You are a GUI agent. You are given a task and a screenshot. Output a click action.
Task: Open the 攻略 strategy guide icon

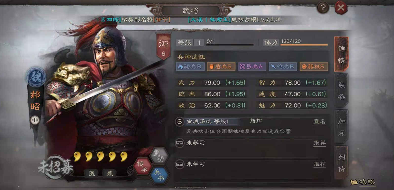pyautogui.click(x=363, y=182)
